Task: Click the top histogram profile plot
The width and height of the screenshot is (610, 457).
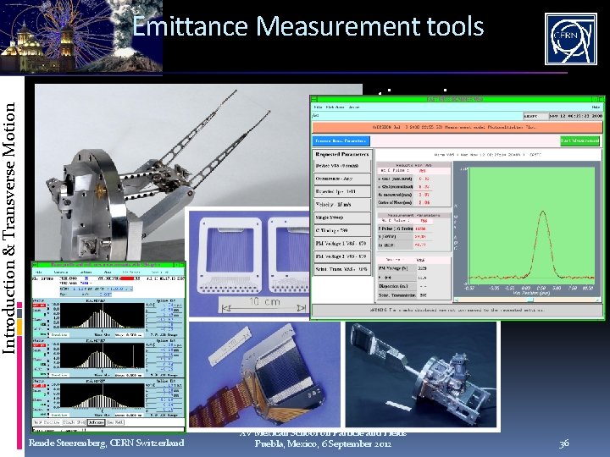Action: coord(103,316)
